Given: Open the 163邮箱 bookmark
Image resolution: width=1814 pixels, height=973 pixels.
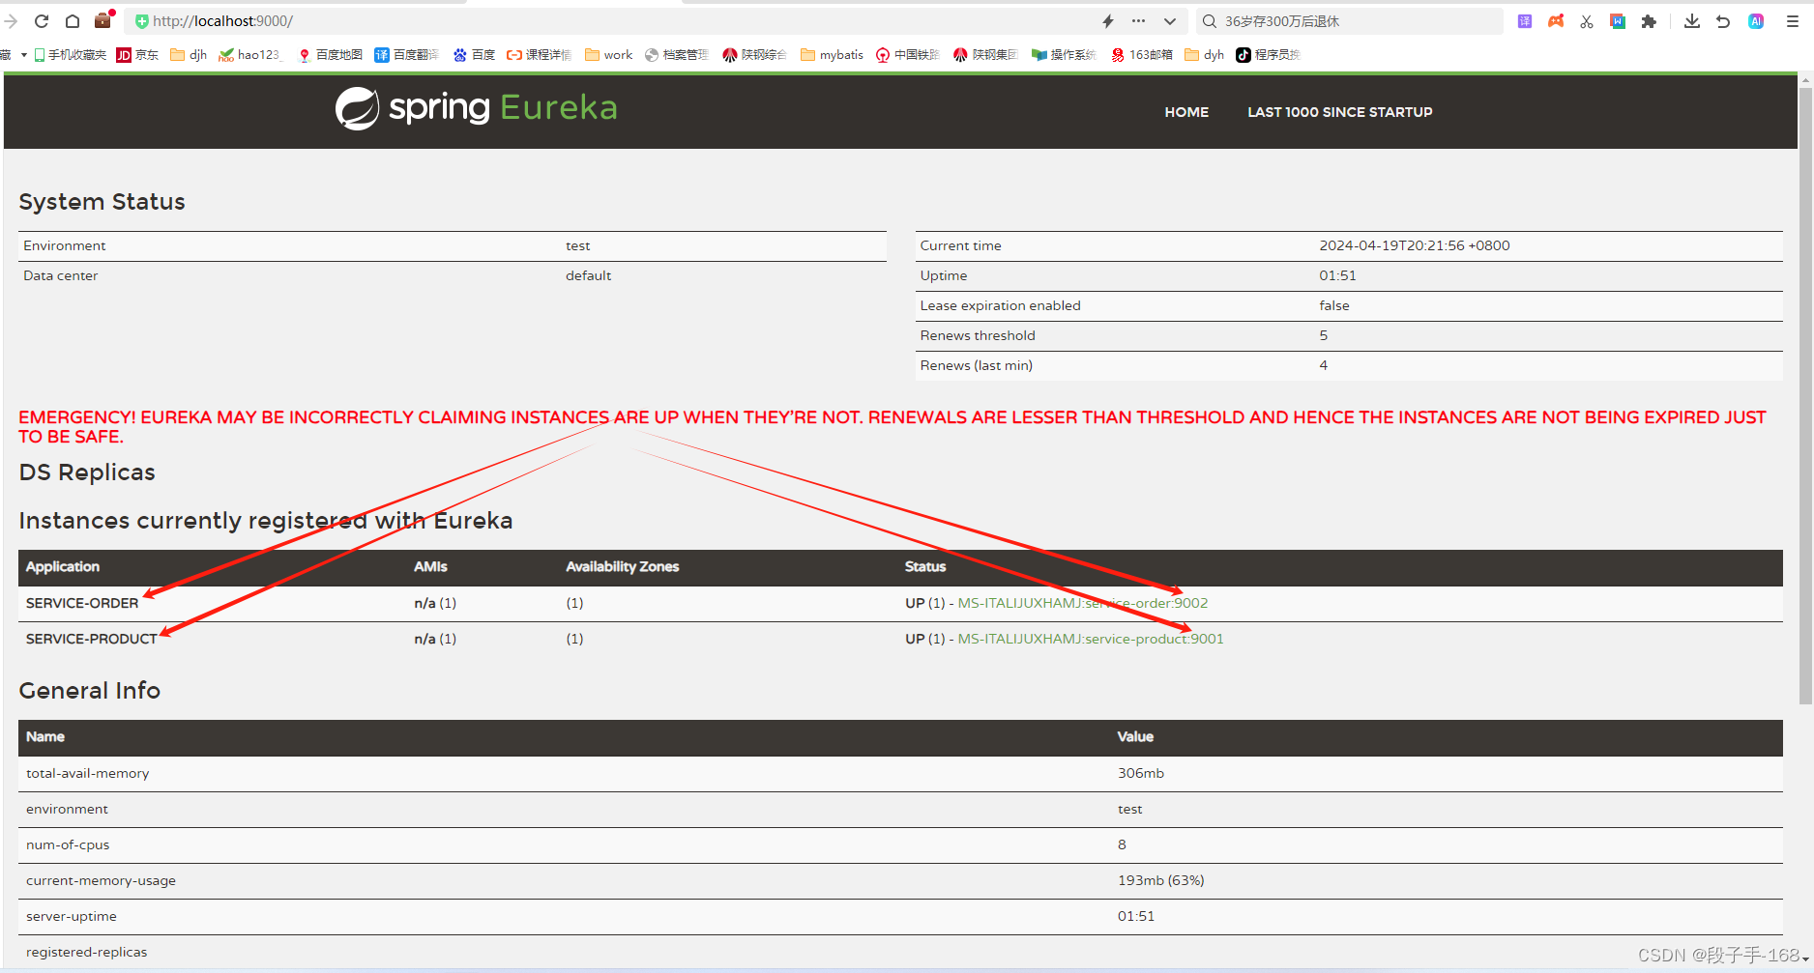Looking at the screenshot, I should tap(1142, 55).
